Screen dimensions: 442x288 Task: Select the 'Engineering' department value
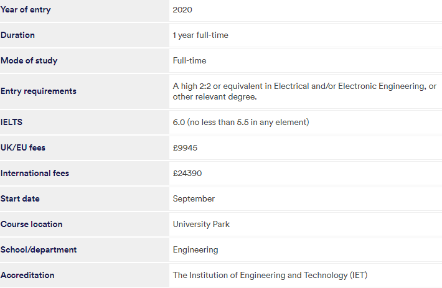tap(195, 249)
